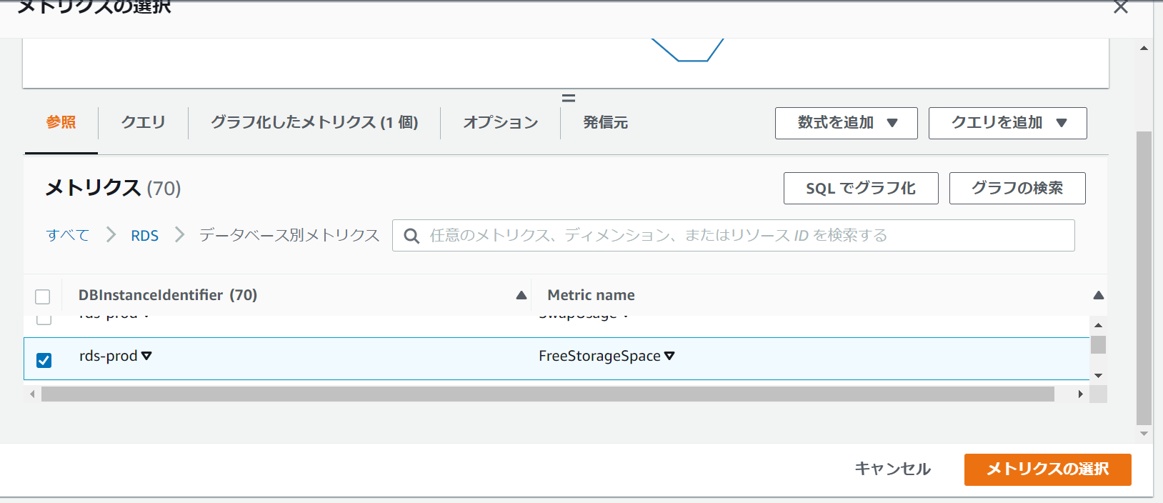Click the FreeStorageSpace metric name
1163x503 pixels.
pyautogui.click(x=599, y=356)
